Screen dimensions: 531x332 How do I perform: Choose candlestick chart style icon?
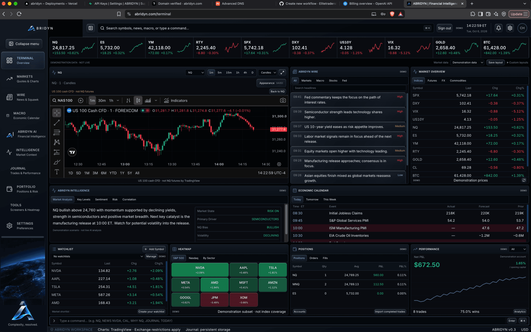[x=138, y=100]
